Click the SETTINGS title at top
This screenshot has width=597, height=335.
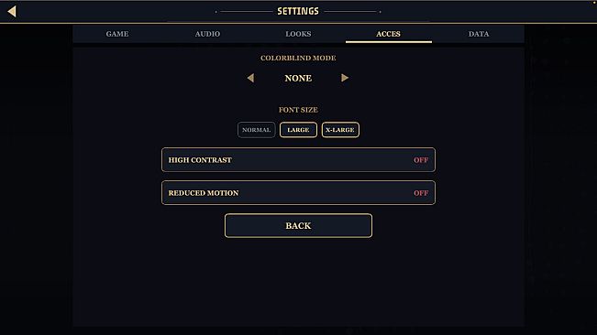click(x=298, y=11)
